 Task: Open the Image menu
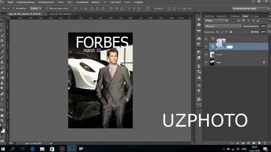[x=46, y=2]
